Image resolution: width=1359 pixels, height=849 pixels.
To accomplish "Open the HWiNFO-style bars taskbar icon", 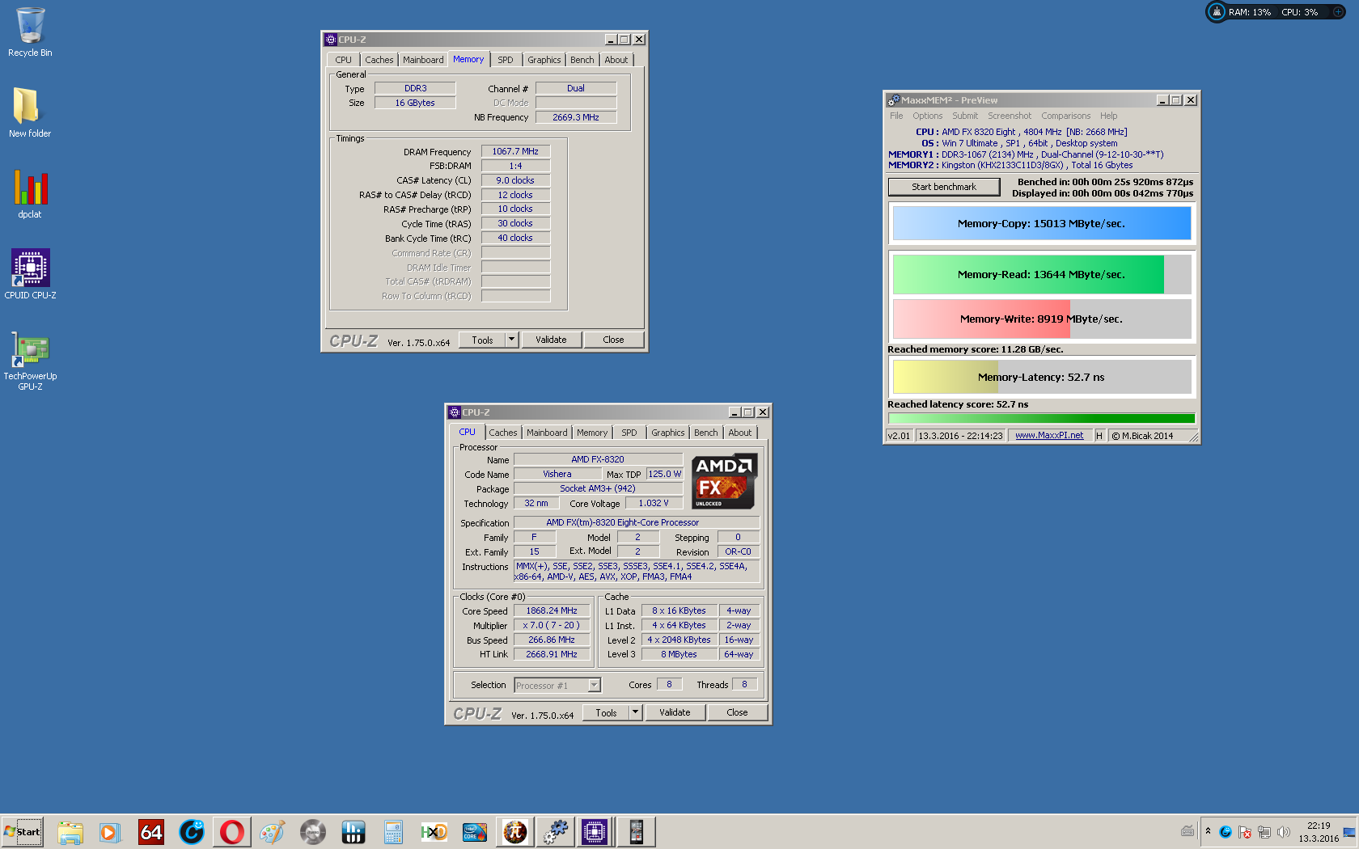I will [353, 832].
